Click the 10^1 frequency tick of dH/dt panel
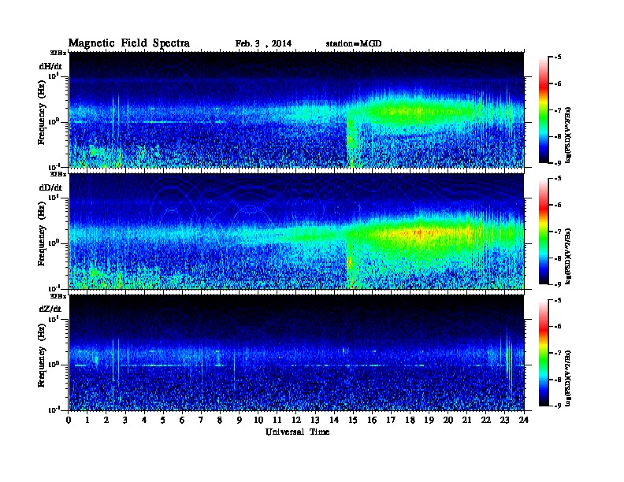Image resolution: width=624 pixels, height=482 pixels. [x=54, y=76]
